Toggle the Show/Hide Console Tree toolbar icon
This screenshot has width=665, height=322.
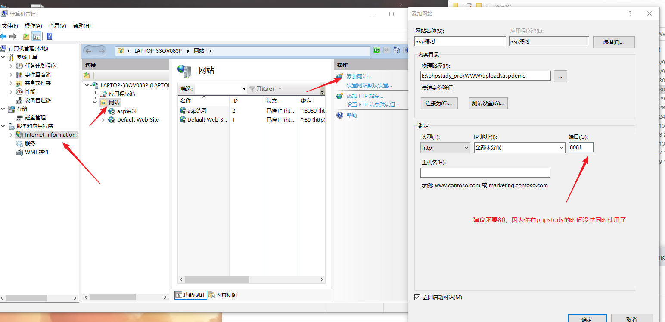[x=37, y=37]
